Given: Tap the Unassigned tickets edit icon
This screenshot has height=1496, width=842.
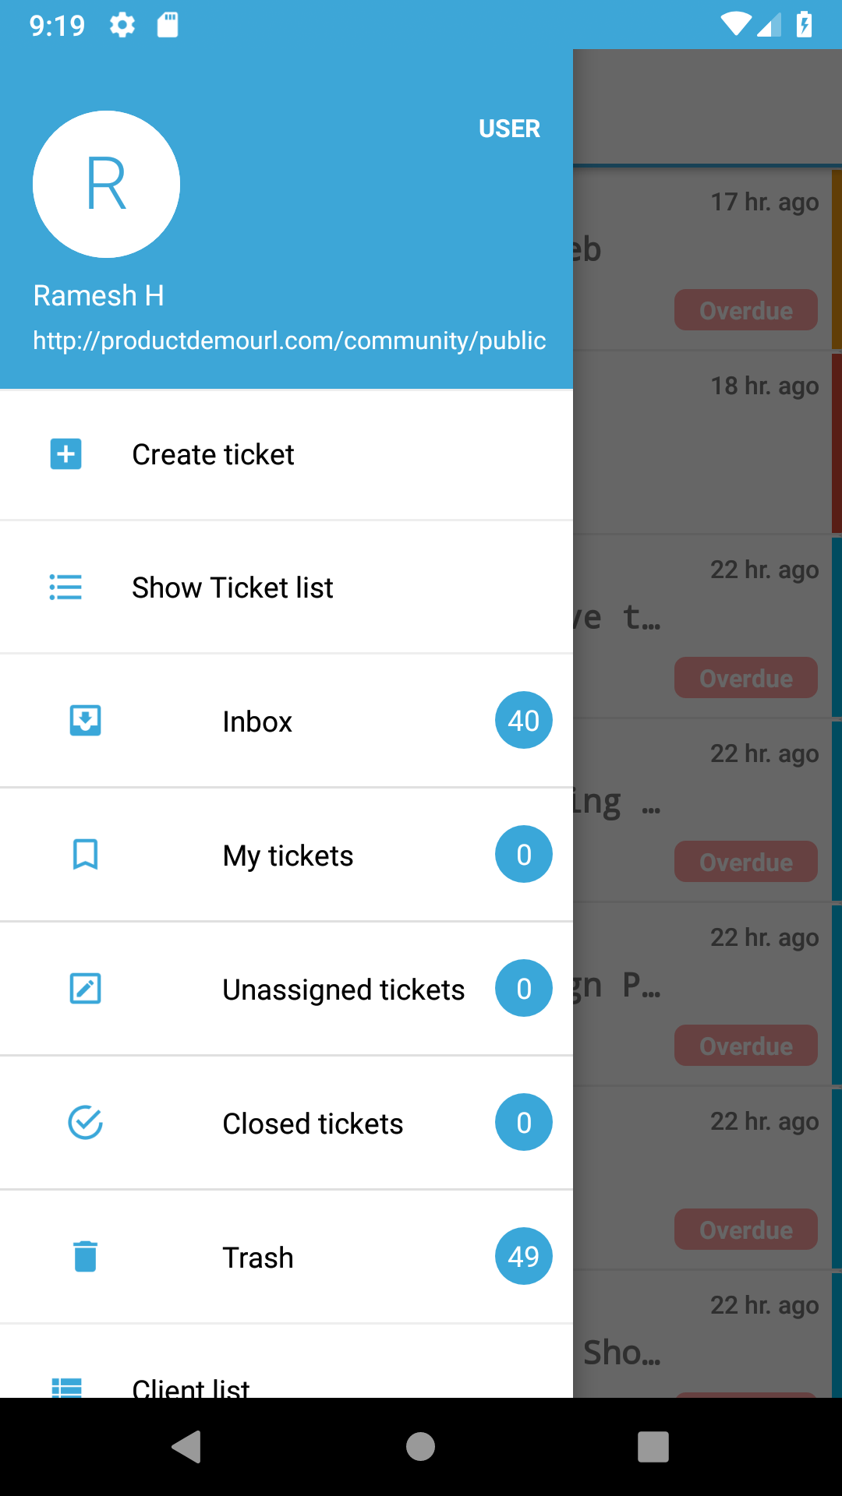Looking at the screenshot, I should click(x=85, y=989).
